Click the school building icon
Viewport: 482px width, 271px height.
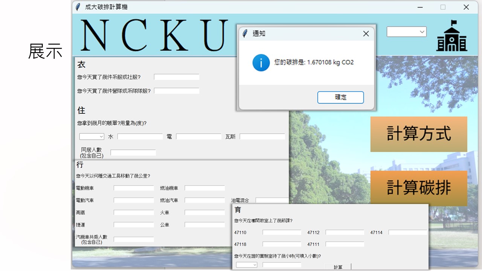[x=451, y=36]
